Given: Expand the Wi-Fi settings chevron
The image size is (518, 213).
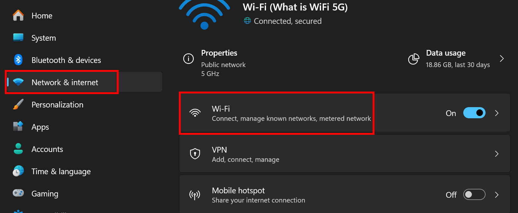Looking at the screenshot, I should coord(496,113).
